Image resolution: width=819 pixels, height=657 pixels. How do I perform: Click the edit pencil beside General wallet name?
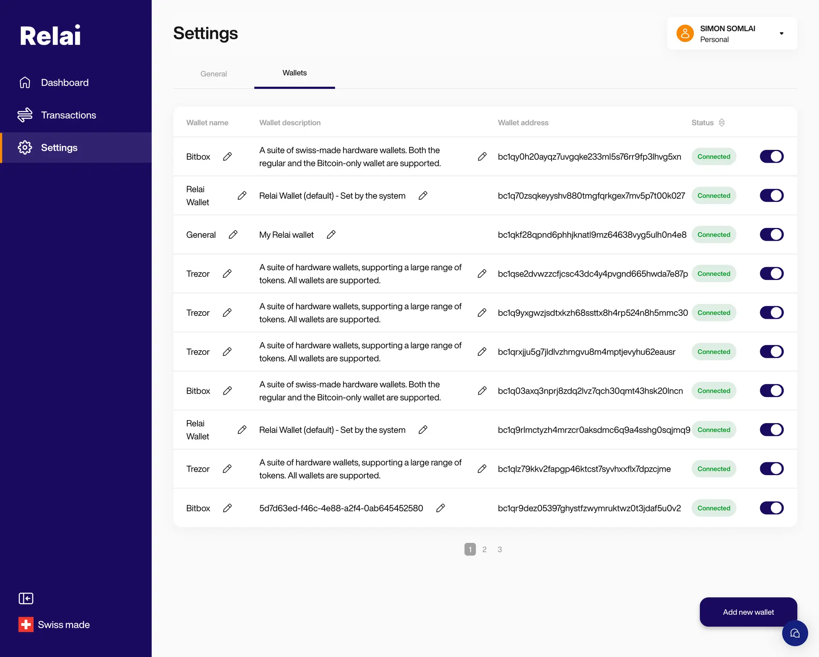pyautogui.click(x=233, y=235)
